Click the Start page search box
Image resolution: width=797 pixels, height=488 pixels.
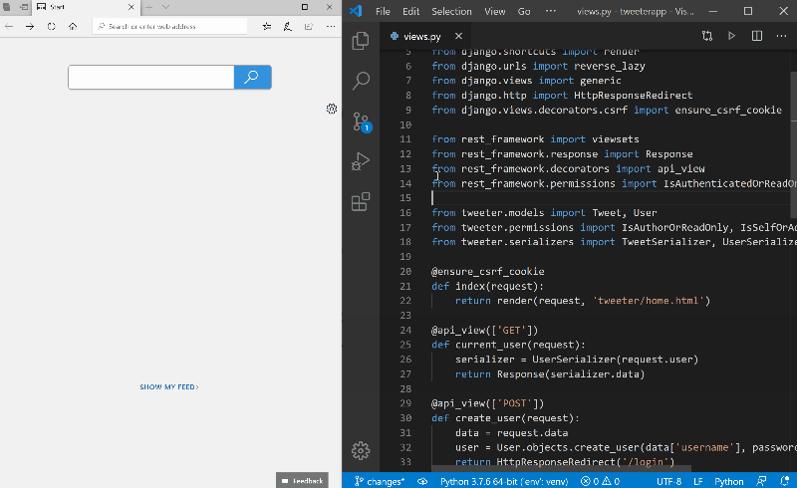click(x=151, y=78)
